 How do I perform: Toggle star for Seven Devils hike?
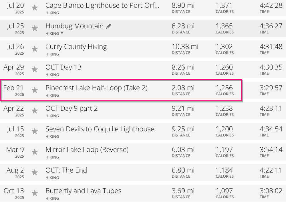(x=35, y=131)
